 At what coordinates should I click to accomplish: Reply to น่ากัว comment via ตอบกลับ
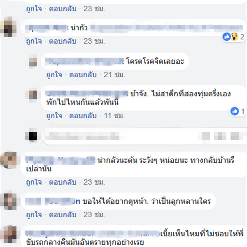(63, 41)
